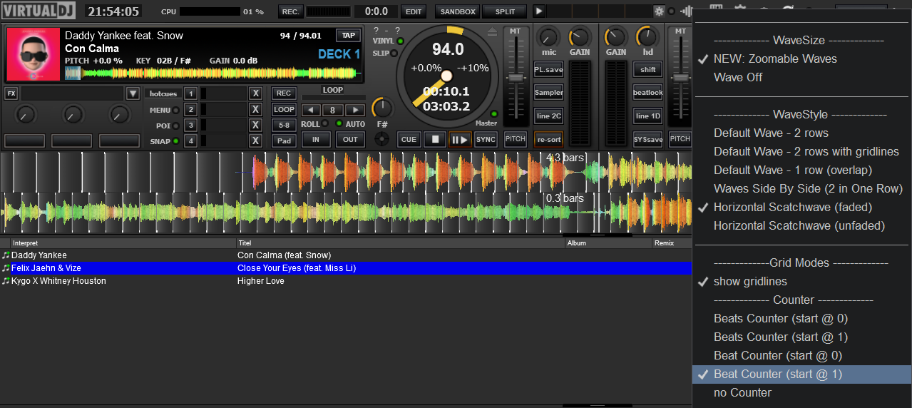This screenshot has width=912, height=408.
Task: Select the REC pad mode button
Action: point(284,93)
